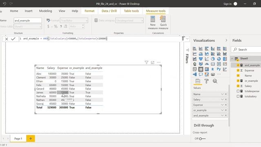
Task: Expand the formula bar chevron
Action: coord(187,39)
